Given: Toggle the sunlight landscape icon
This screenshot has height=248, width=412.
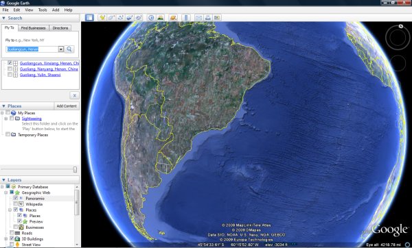Looking at the screenshot, I should [x=160, y=18].
